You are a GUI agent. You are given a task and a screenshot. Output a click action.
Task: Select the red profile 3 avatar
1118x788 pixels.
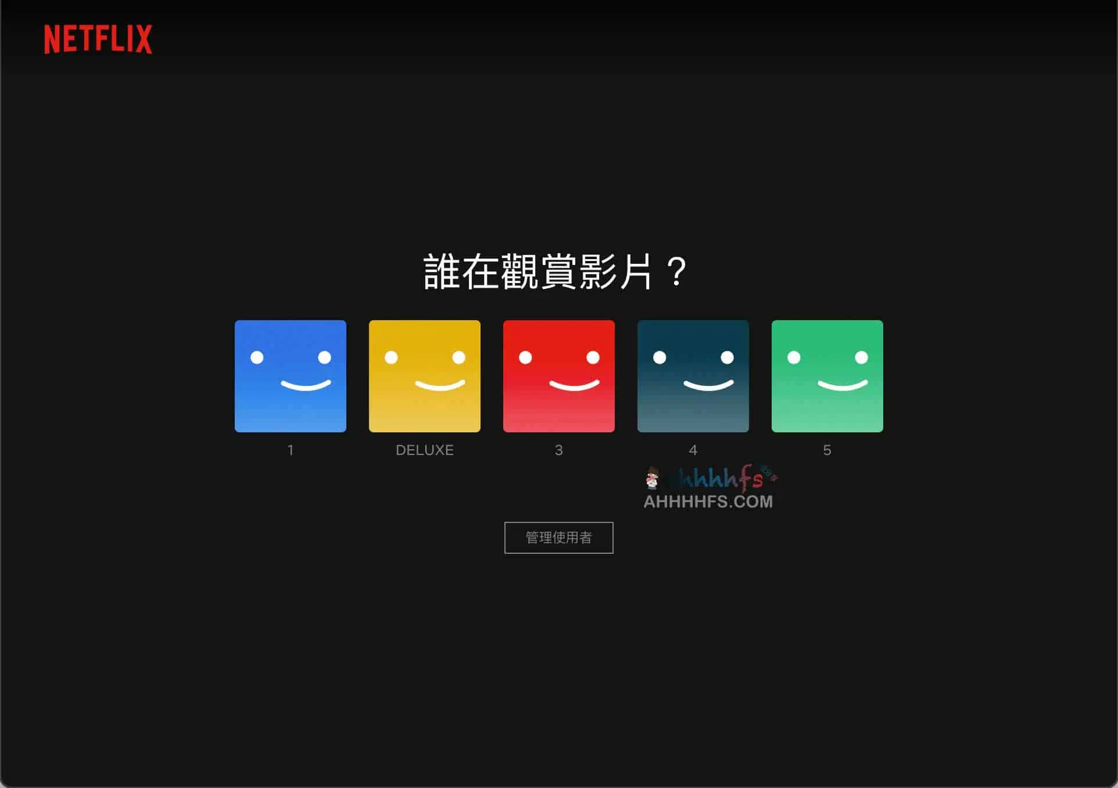pyautogui.click(x=558, y=375)
